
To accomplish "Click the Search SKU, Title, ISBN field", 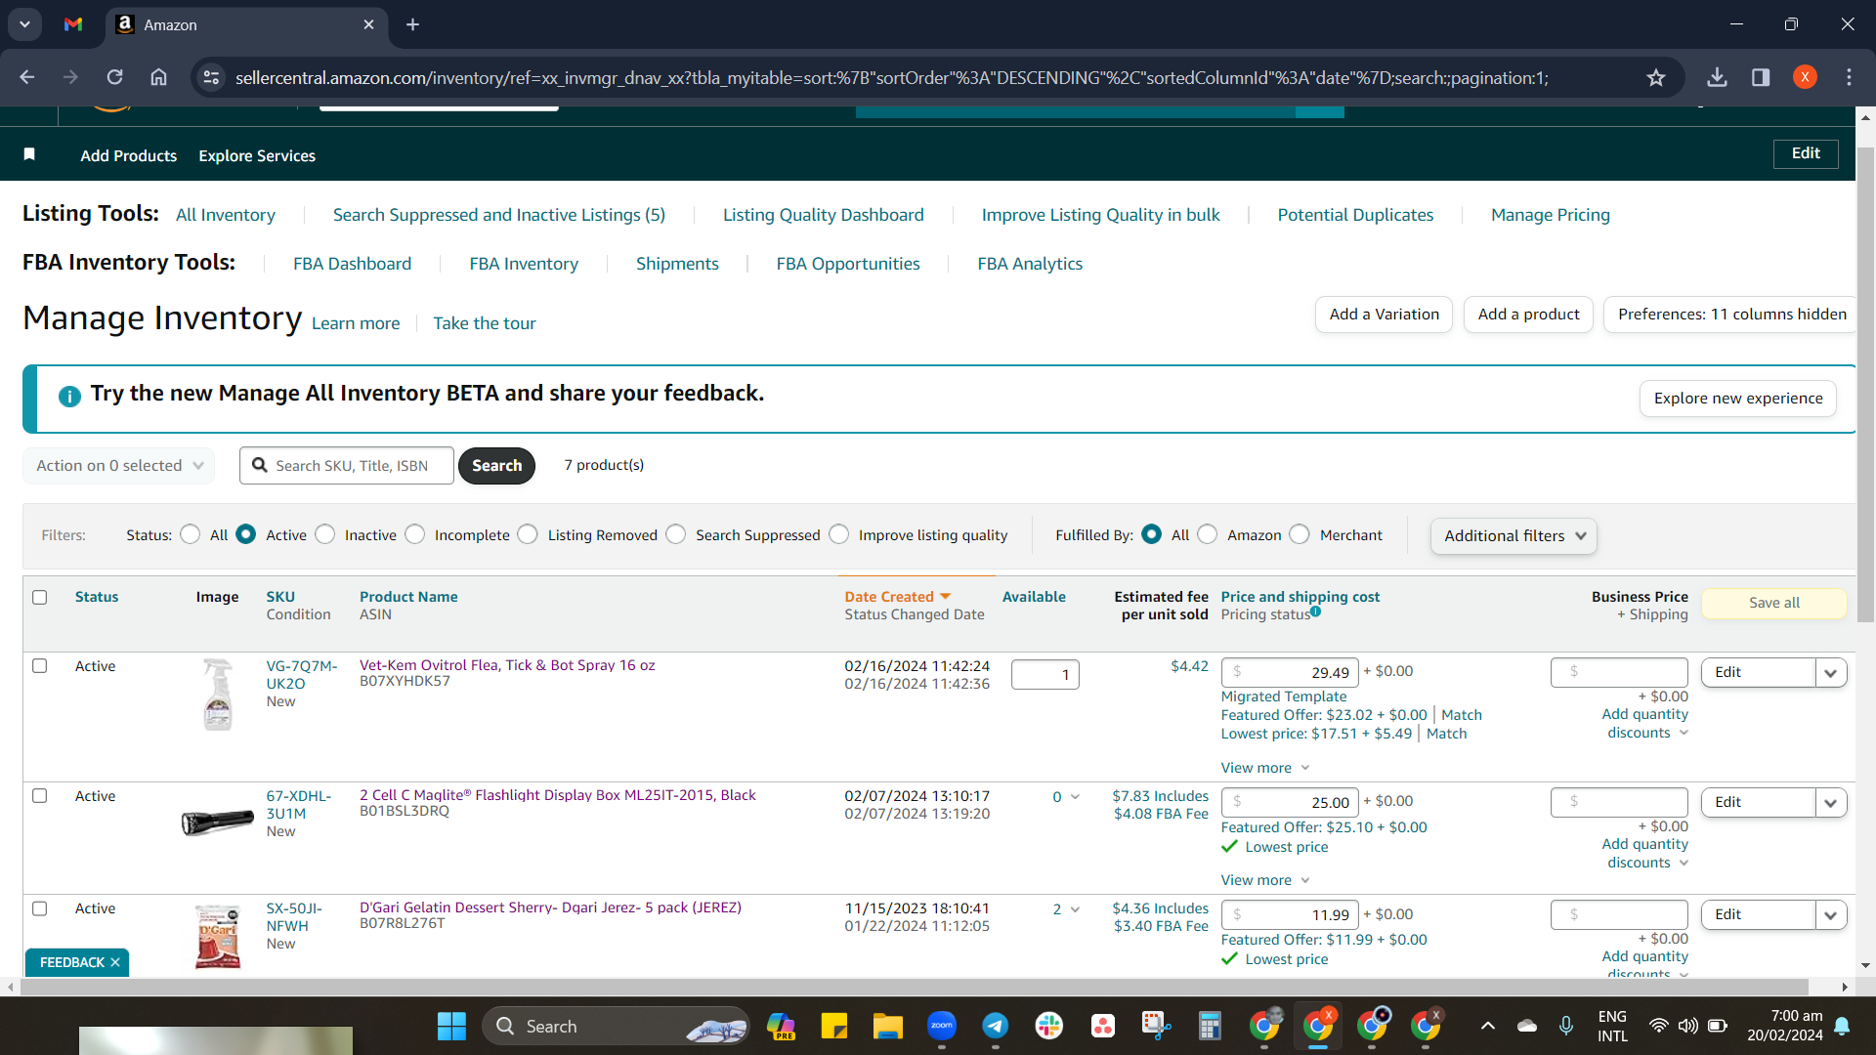I will [347, 466].
